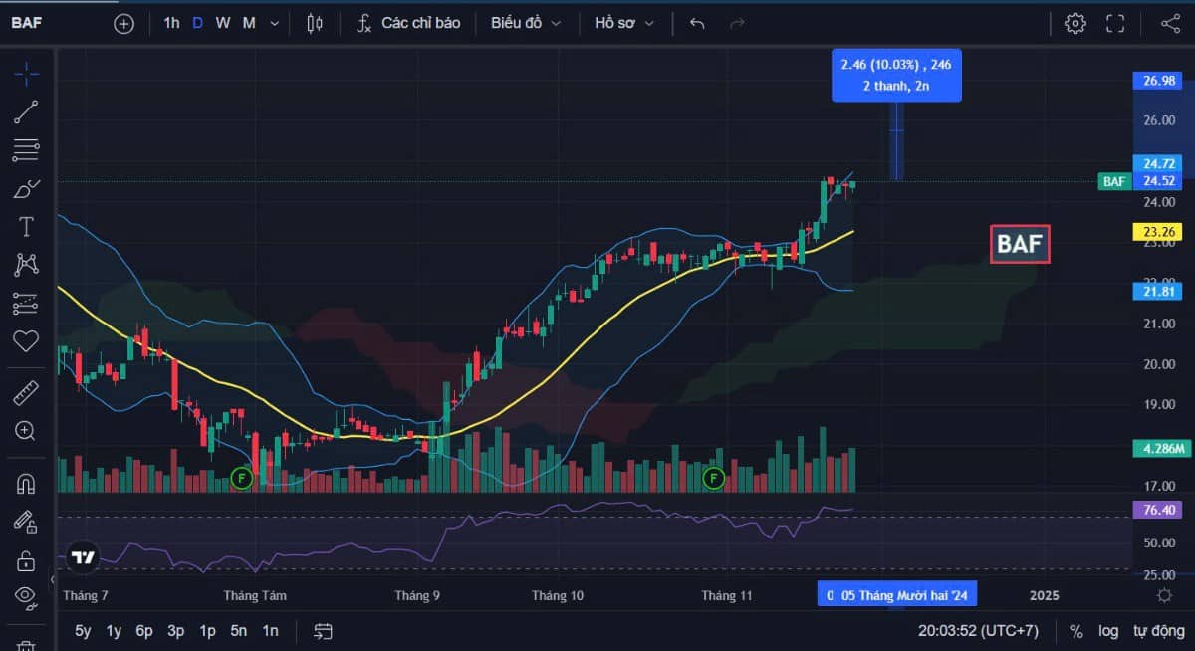Hide all drawings with eye icon
Viewport: 1195px width, 651px height.
click(27, 597)
